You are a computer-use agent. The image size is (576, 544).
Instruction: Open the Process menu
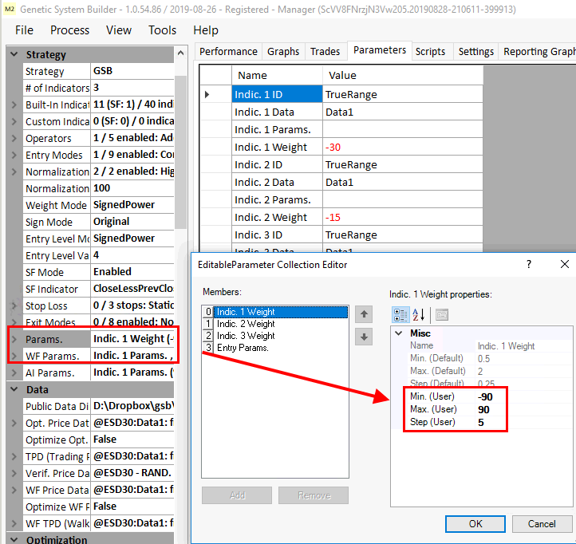point(69,30)
